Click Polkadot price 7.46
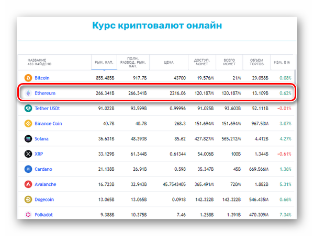 (181, 215)
